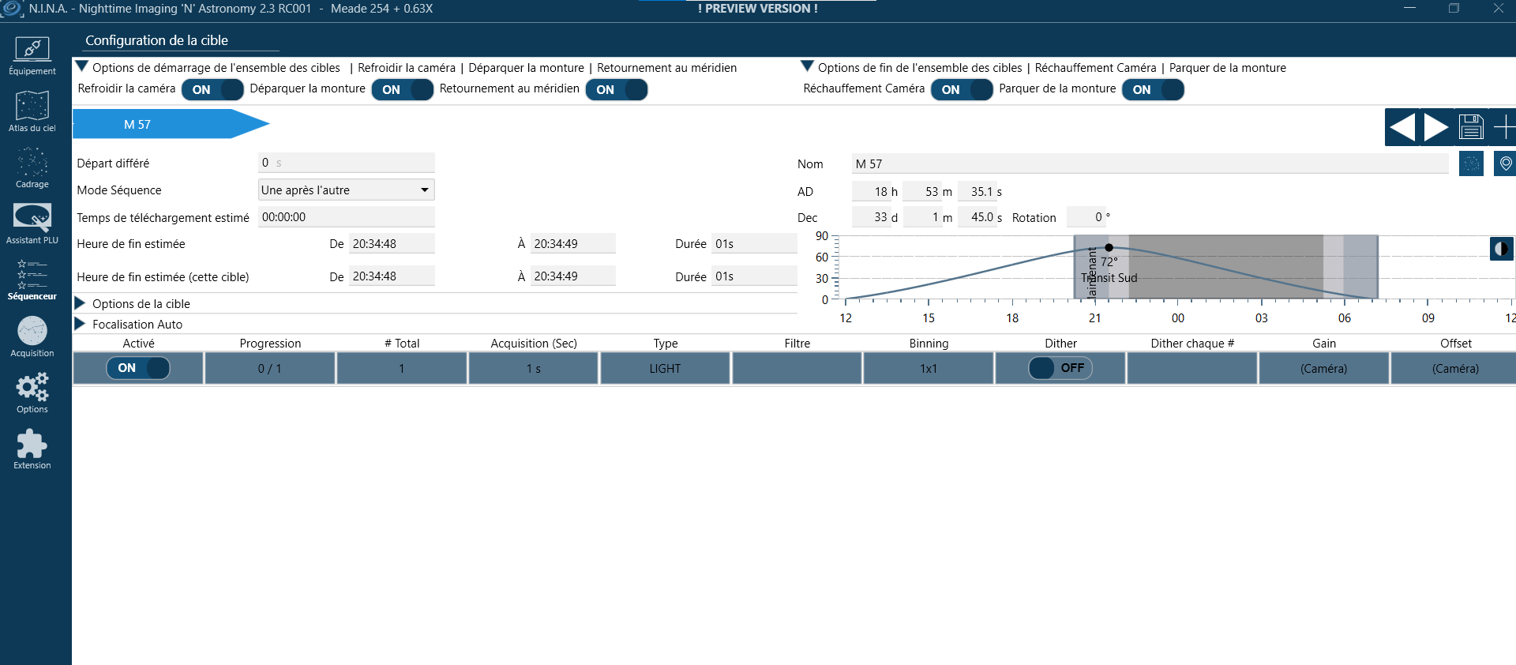Open the Mode Séquence dropdown

[347, 190]
